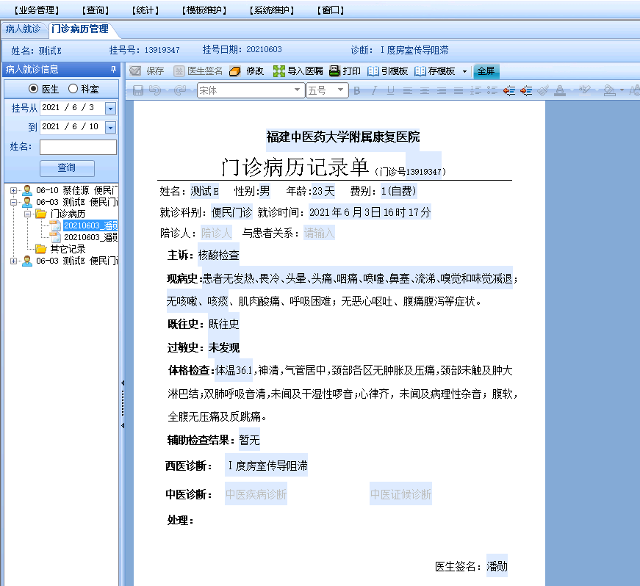Toggle italic formatting

[x=374, y=90]
